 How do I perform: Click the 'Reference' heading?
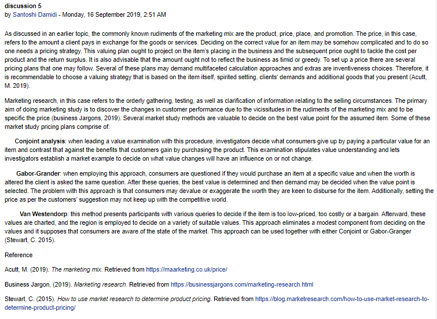click(19, 255)
